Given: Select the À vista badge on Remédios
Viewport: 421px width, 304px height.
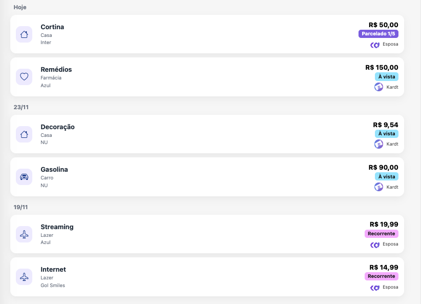Looking at the screenshot, I should coord(386,76).
